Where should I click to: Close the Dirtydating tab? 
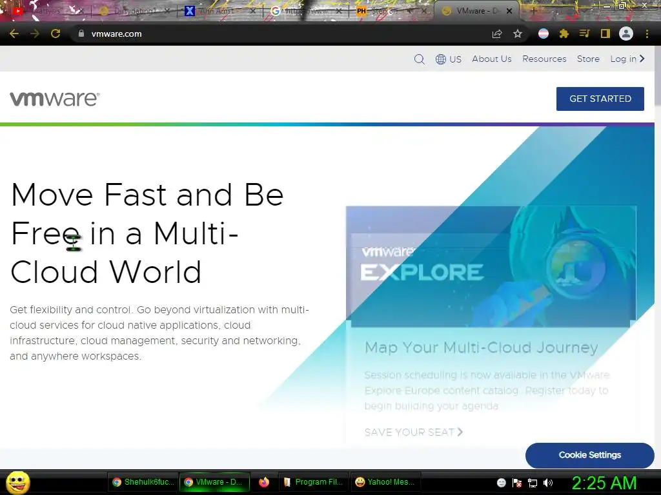(x=167, y=11)
